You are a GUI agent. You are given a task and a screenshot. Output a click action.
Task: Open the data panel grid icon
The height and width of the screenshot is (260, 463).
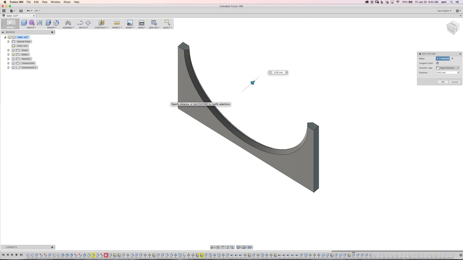[4, 10]
